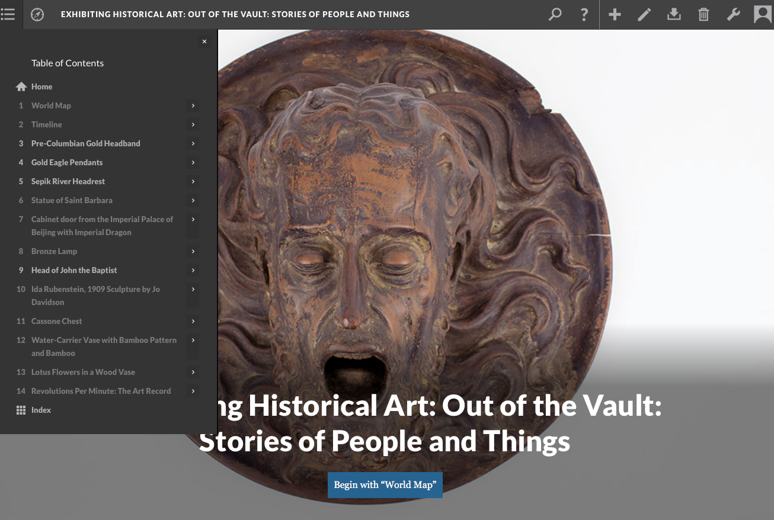Viewport: 774px width, 520px height.
Task: Click the Index grid icon
Action: (21, 410)
